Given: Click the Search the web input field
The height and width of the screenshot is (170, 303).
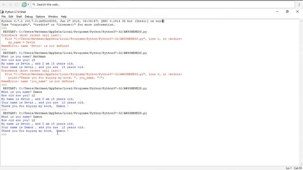Looking at the screenshot, I should [163, 4].
